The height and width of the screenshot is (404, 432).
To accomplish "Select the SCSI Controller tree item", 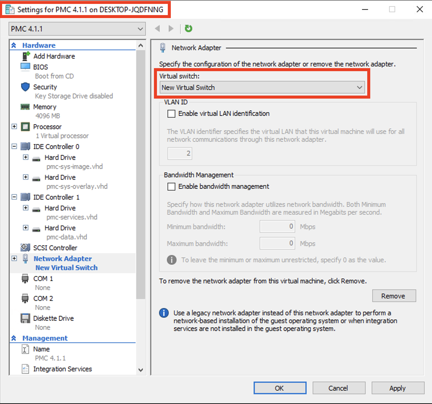I will pyautogui.click(x=55, y=248).
